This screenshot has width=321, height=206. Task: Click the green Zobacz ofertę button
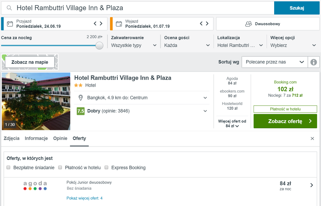click(x=285, y=121)
